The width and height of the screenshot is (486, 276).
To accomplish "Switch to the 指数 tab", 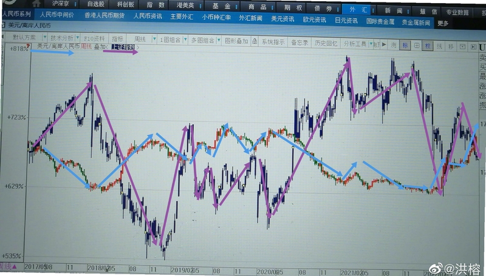I will (x=156, y=5).
